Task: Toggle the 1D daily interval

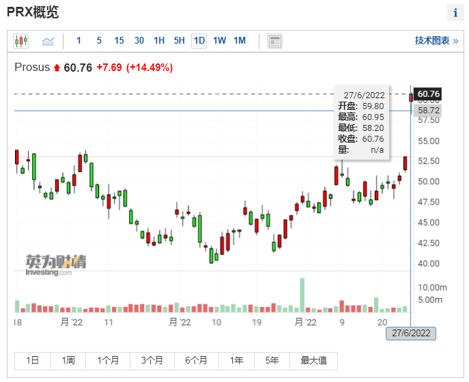Action: click(199, 41)
